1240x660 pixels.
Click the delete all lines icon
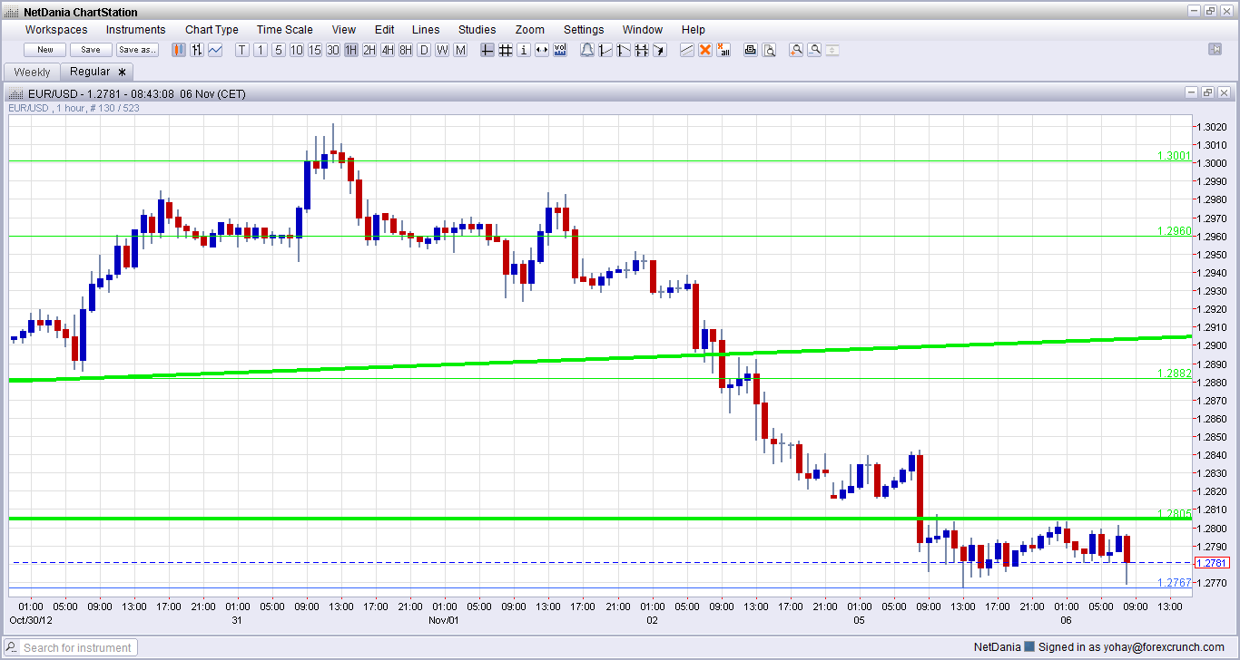coord(723,50)
